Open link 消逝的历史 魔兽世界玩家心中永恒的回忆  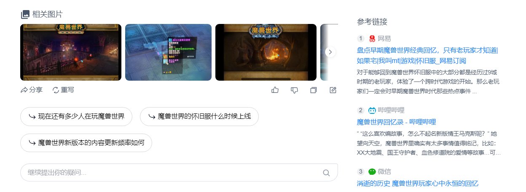418,184
